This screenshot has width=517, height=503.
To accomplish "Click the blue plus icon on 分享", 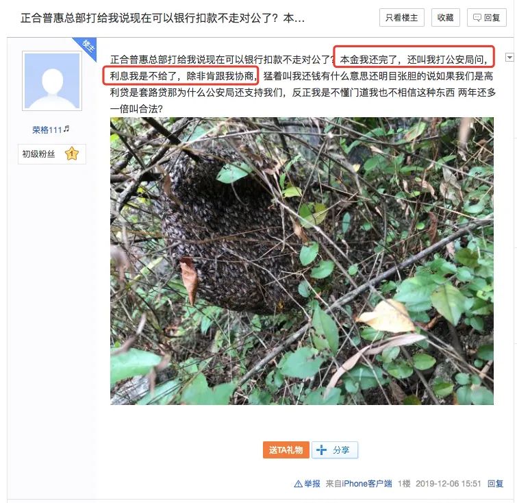I will point(321,450).
